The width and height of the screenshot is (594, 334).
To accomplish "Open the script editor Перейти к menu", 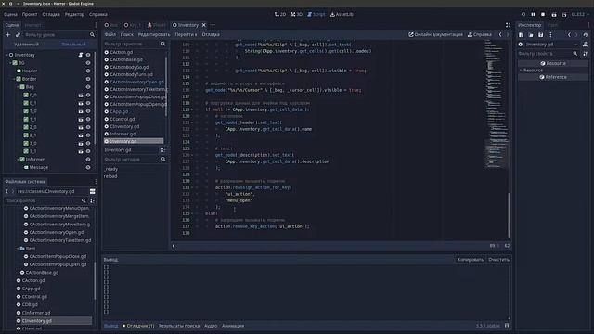I will coord(186,34).
